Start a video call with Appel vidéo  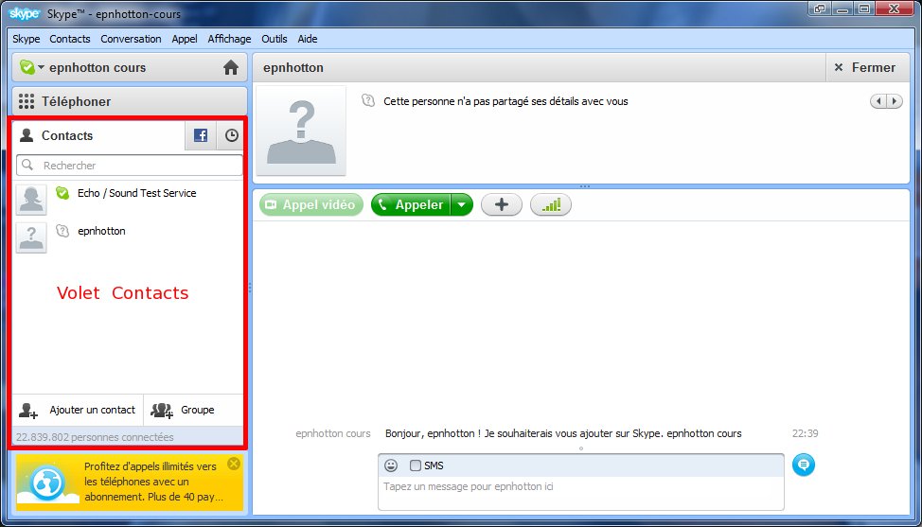311,205
